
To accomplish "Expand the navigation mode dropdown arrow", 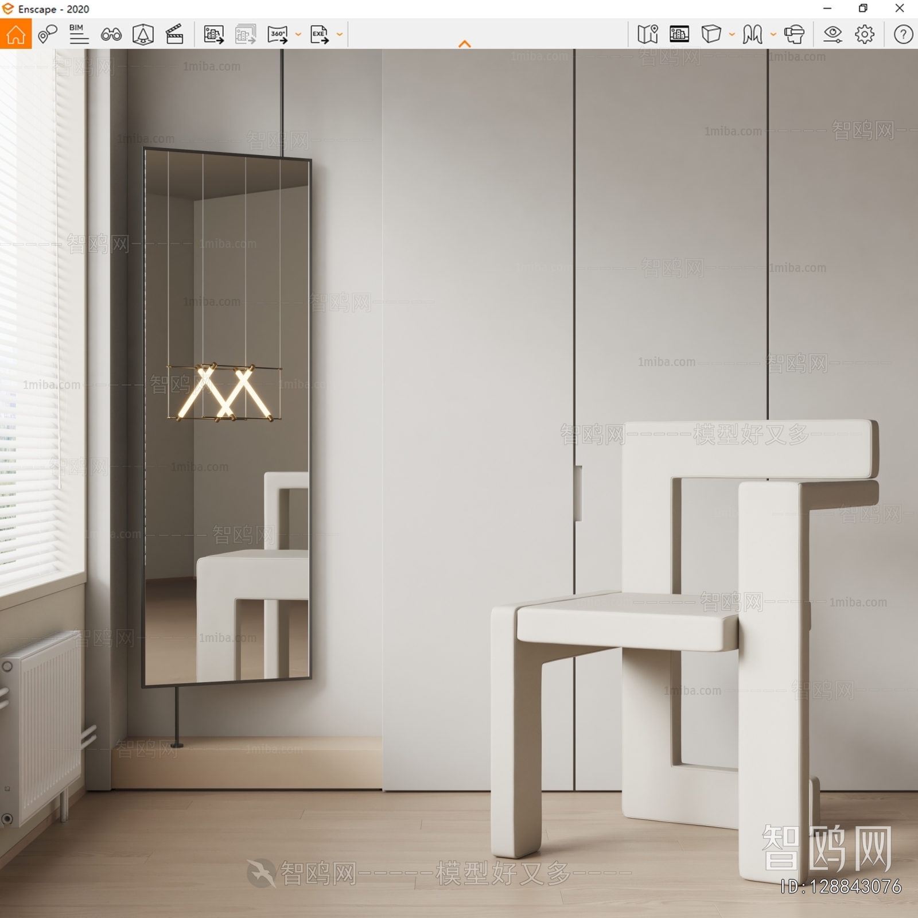I will coord(773,34).
